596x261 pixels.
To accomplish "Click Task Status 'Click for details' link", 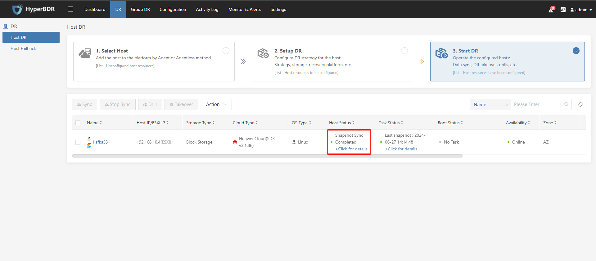I will tap(401, 149).
